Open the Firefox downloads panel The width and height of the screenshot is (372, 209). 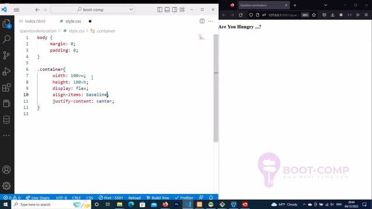click(332, 15)
